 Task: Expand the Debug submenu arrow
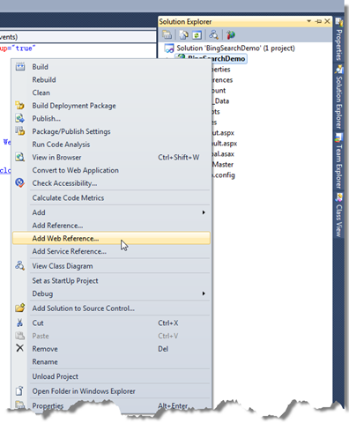204,293
